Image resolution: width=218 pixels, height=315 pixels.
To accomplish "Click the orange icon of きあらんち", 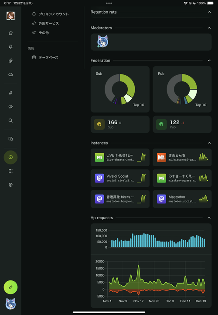I will tap(161, 157).
